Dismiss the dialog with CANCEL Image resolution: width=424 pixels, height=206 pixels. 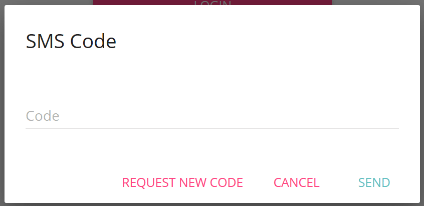pyautogui.click(x=297, y=183)
